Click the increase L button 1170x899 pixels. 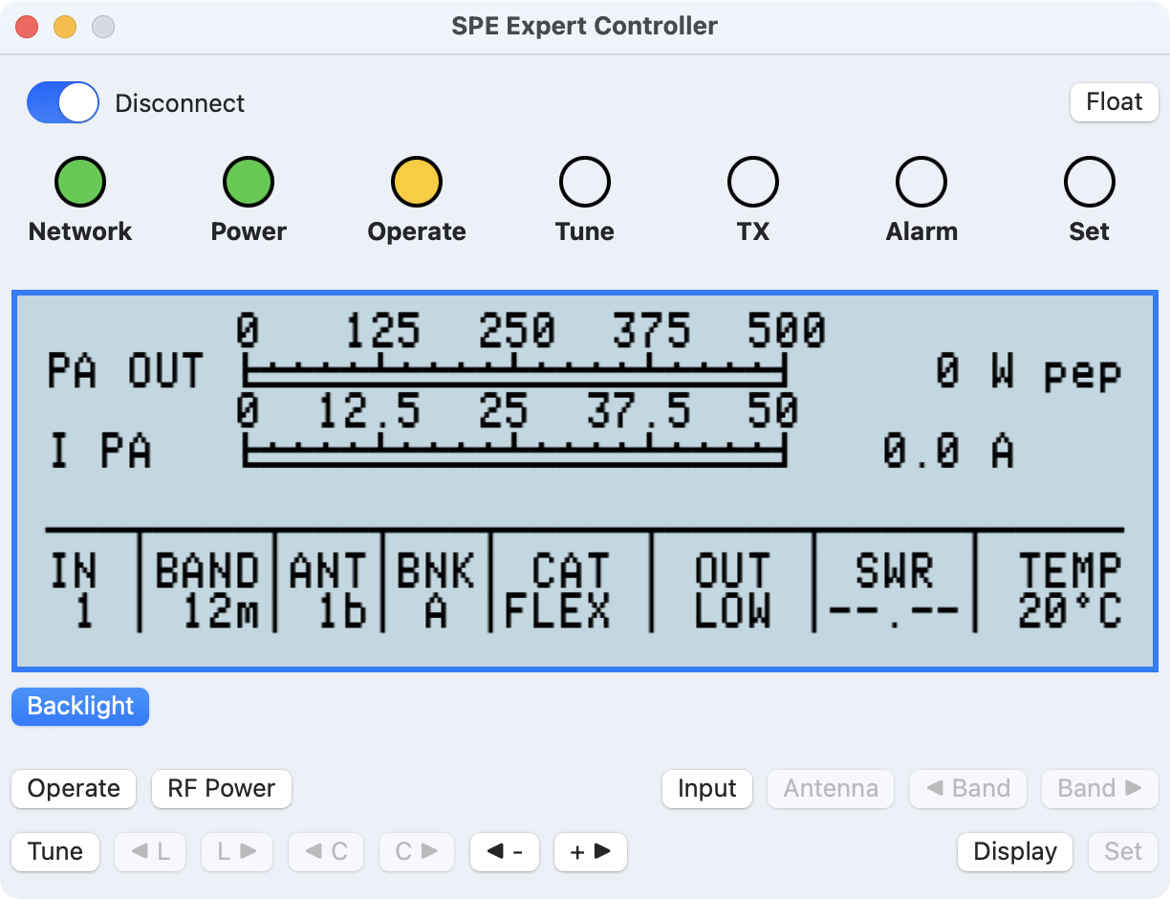(x=237, y=852)
